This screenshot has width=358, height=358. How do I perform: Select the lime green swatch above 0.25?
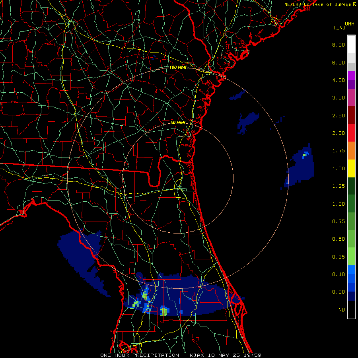(x=351, y=257)
